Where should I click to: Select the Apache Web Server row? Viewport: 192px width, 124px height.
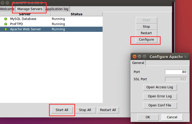click(x=51, y=29)
